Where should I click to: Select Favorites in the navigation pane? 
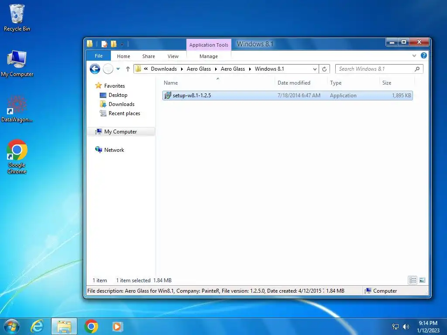coord(114,86)
